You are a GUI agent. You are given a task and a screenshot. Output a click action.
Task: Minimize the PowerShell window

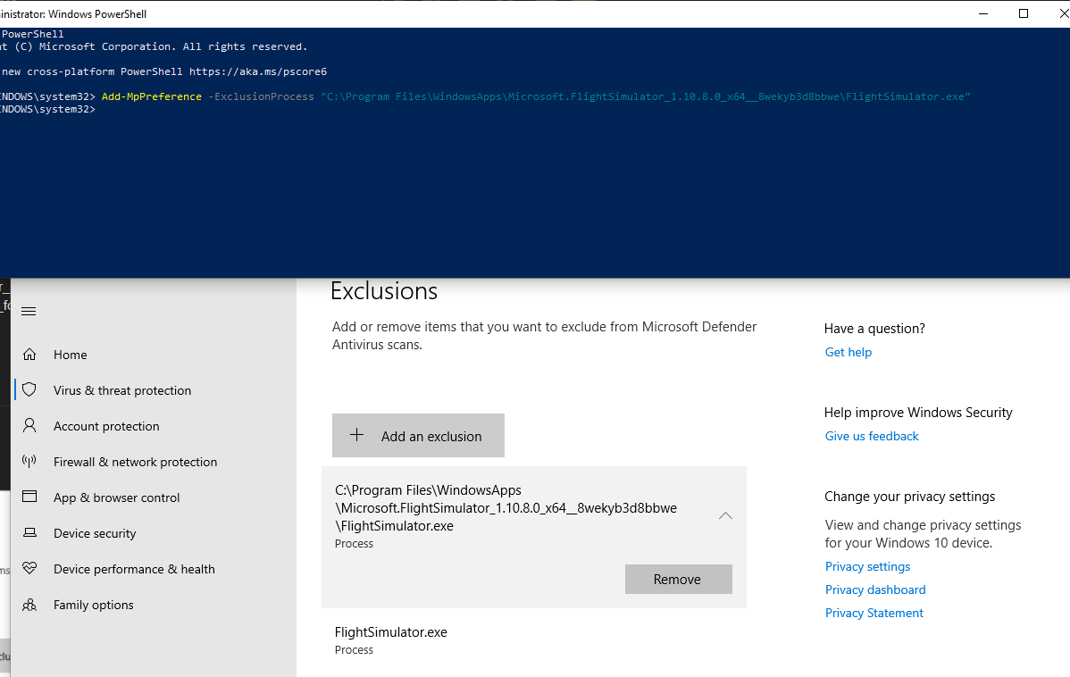pyautogui.click(x=983, y=13)
